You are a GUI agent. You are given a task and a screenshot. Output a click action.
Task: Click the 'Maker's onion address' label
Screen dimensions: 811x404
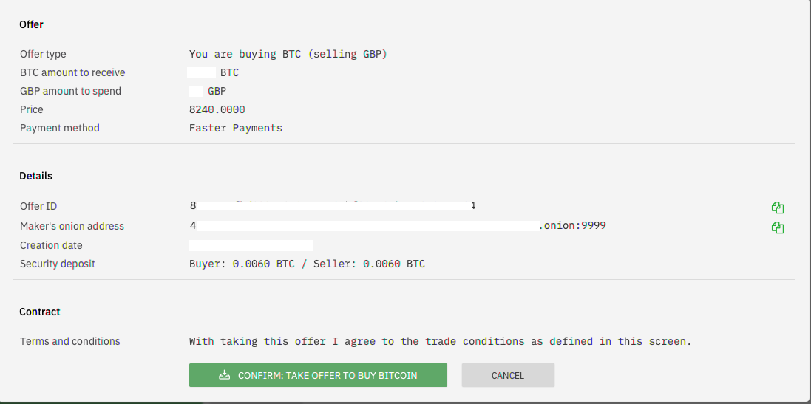pyautogui.click(x=72, y=226)
